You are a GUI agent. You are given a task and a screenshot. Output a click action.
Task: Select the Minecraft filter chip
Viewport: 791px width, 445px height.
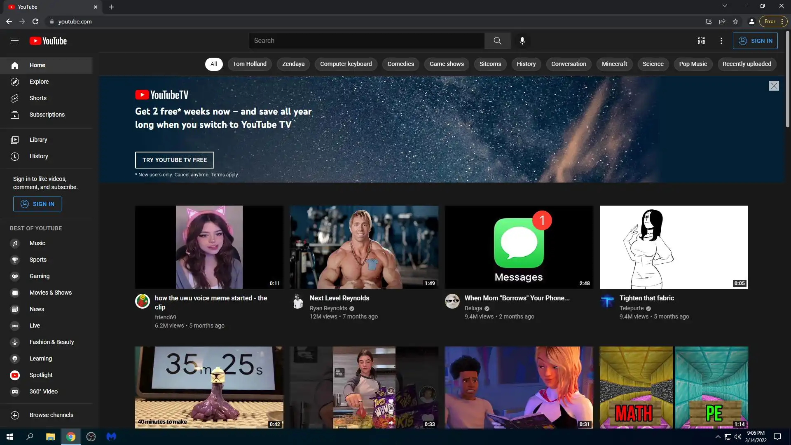point(614,64)
